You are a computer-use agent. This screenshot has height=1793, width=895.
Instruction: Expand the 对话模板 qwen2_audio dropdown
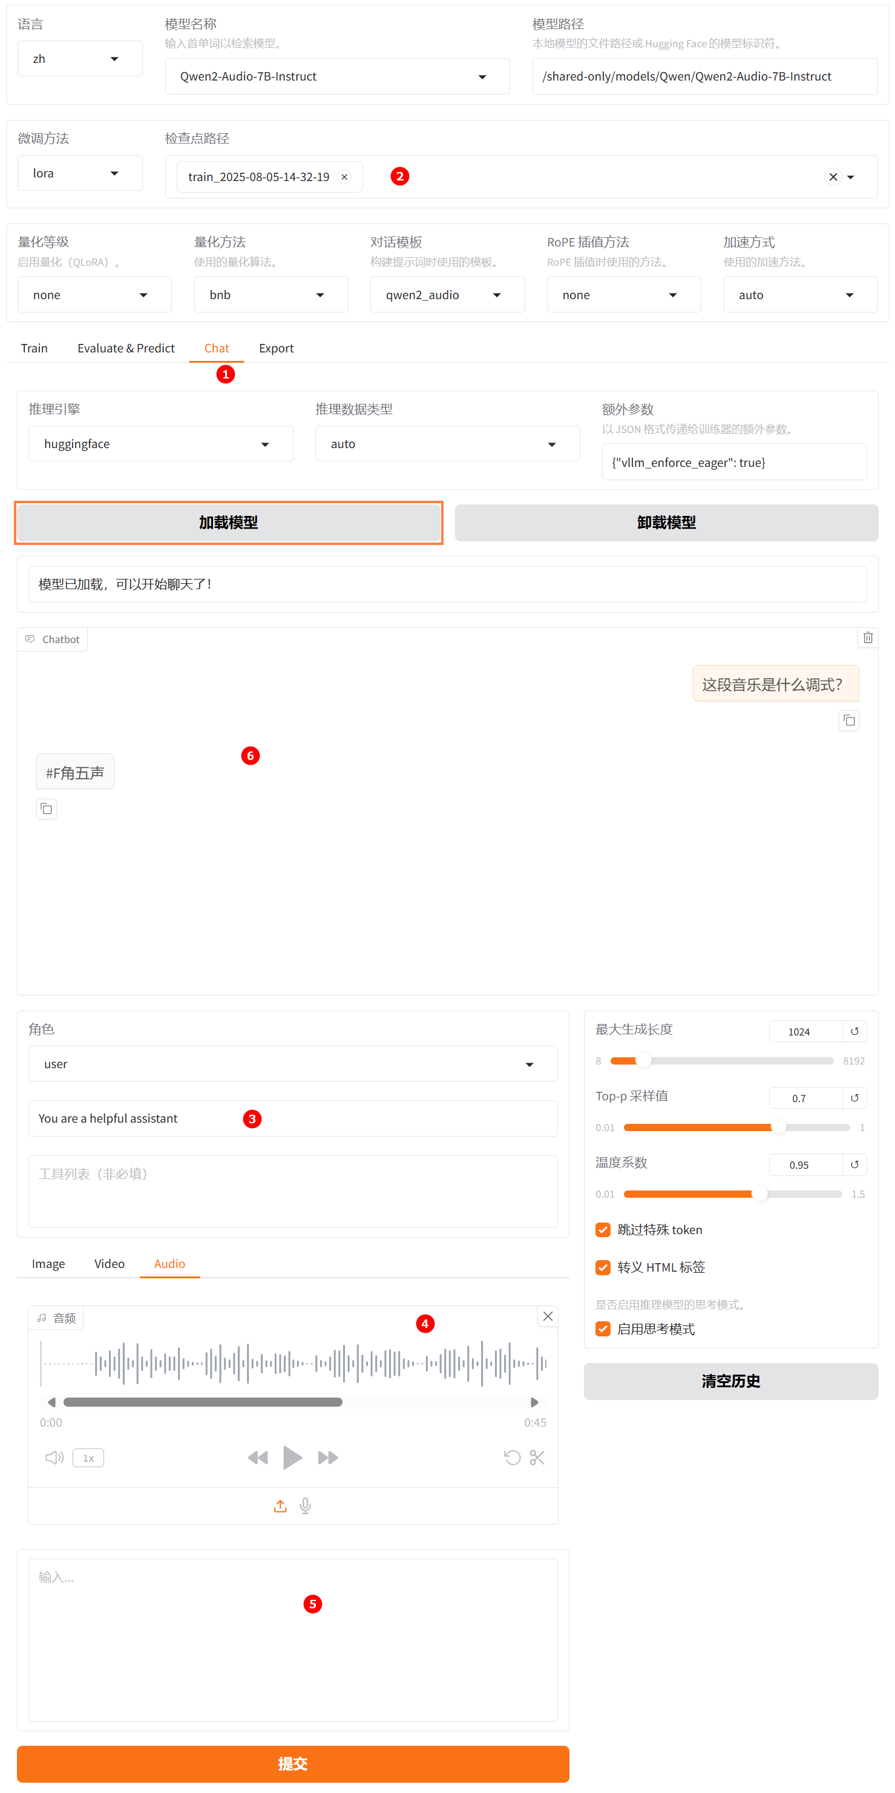click(447, 295)
